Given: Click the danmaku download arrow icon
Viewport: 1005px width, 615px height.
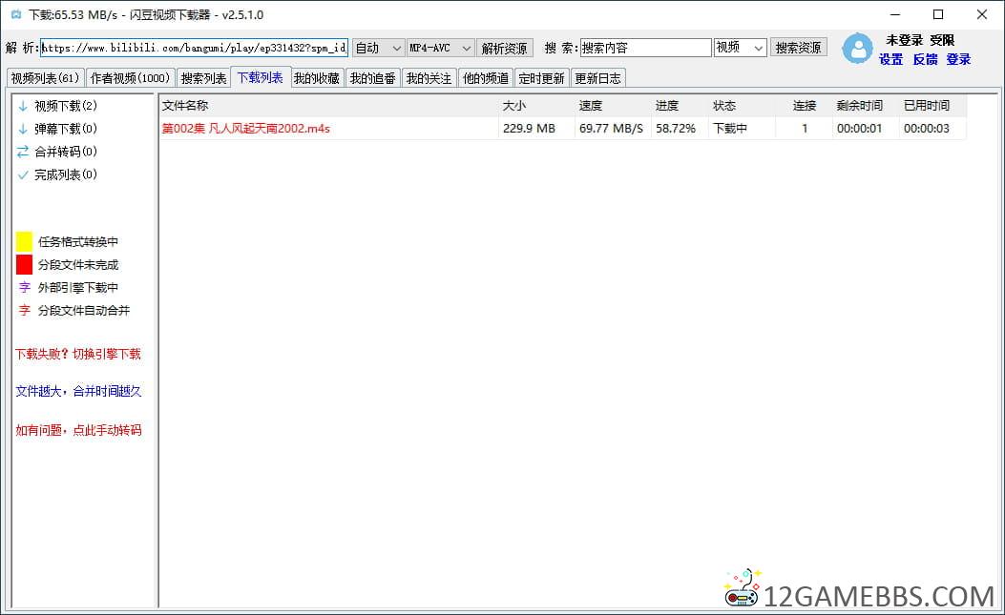Looking at the screenshot, I should [x=23, y=129].
